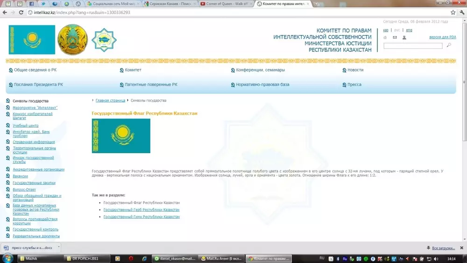Image resolution: width=467 pixels, height=263 pixels.
Task: Click the Kazakhstan state emblem image
Action: click(72, 40)
